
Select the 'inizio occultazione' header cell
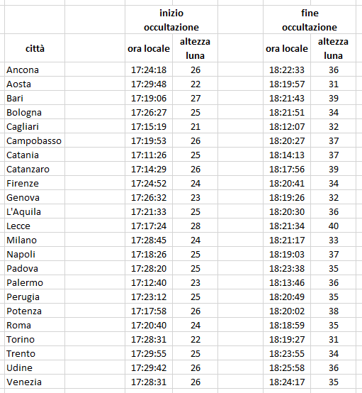click(171, 20)
